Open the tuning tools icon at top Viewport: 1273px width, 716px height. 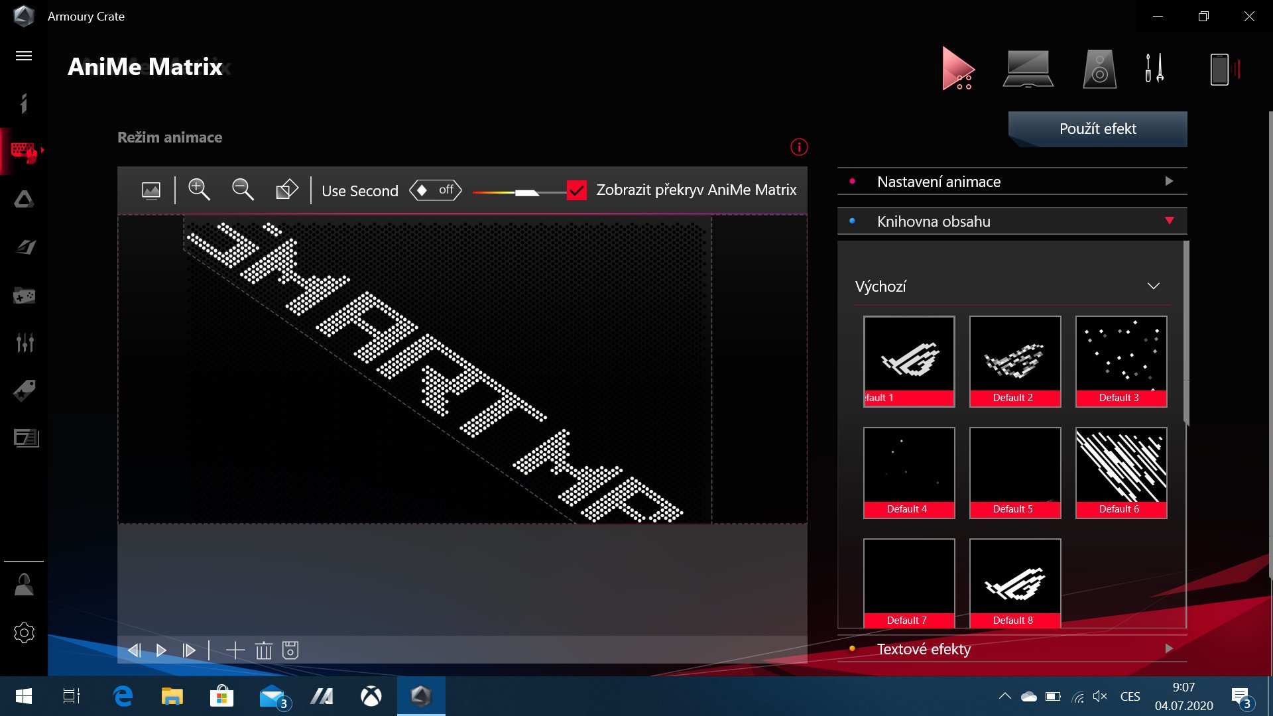[1154, 68]
